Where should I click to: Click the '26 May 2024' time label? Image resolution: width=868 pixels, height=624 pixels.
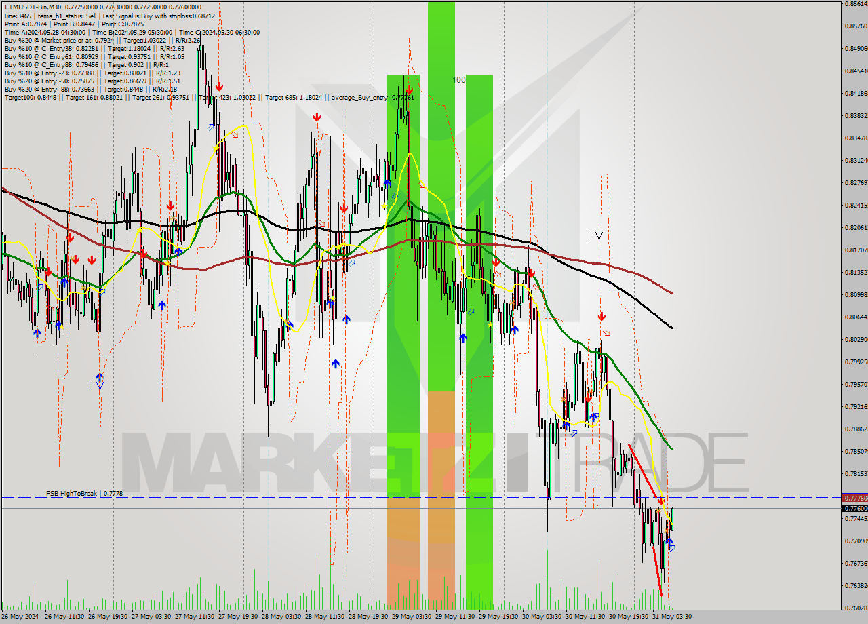pos(20,617)
